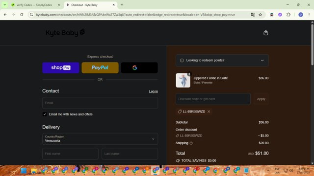Remove the LL-89RBSWZD discount code
The width and height of the screenshot is (314, 176).
pos(209,111)
